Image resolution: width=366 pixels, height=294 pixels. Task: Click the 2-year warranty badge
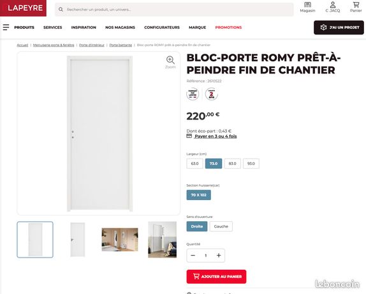tap(211, 94)
